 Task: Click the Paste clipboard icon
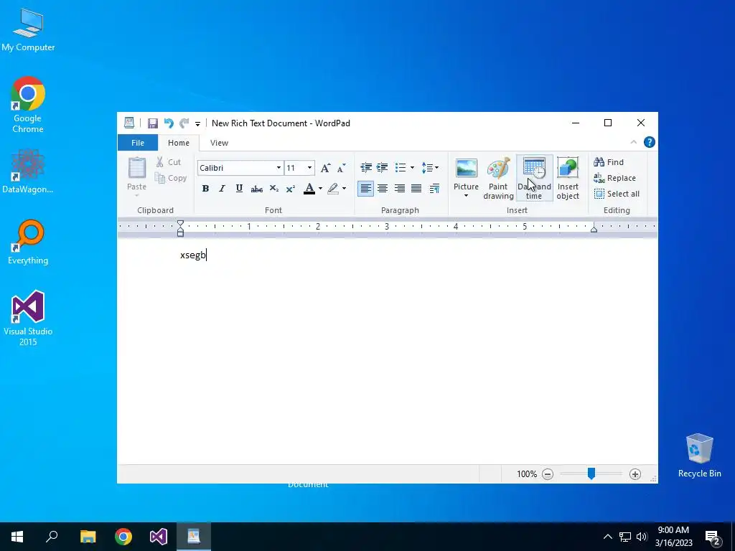coord(137,168)
